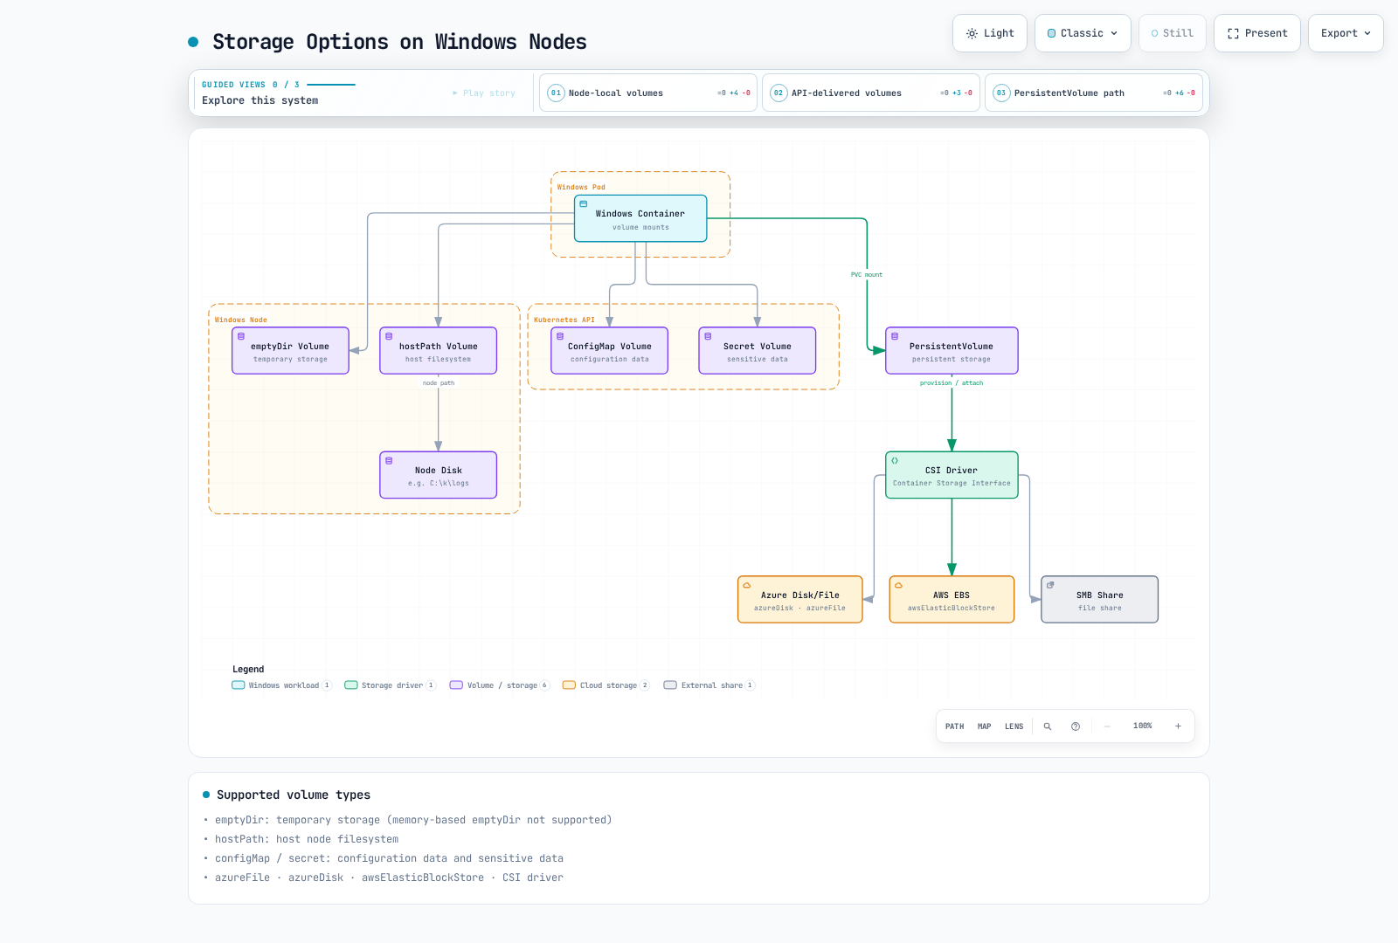This screenshot has height=943, width=1398.
Task: Switch to MAP mode
Action: [985, 726]
